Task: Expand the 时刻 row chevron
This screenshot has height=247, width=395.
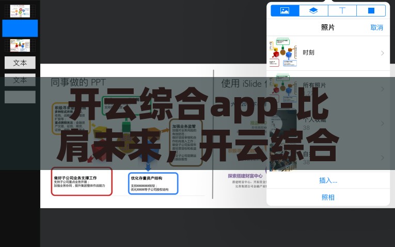Action: [x=383, y=53]
